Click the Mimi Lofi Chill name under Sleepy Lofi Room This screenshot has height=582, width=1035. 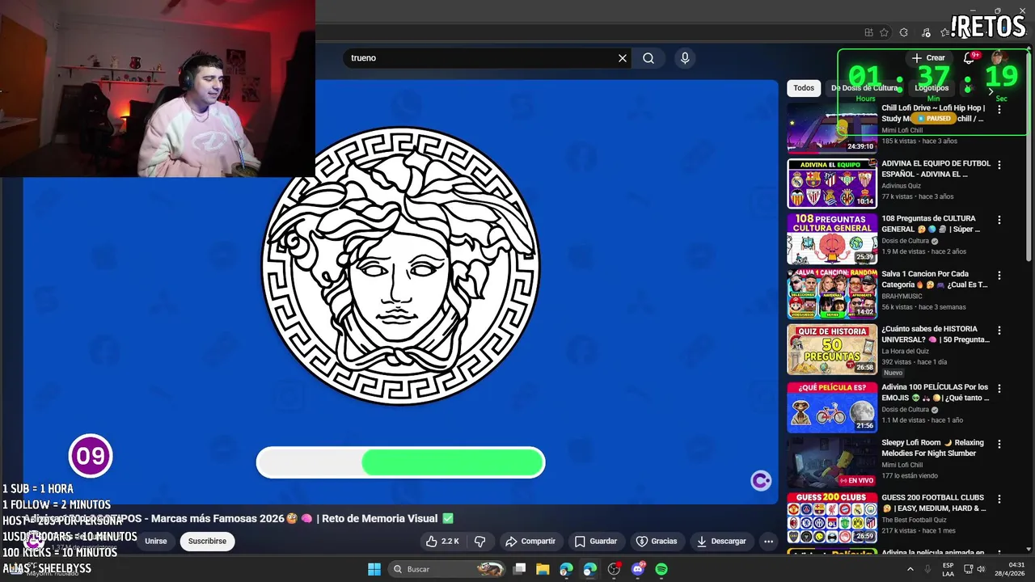[902, 465]
